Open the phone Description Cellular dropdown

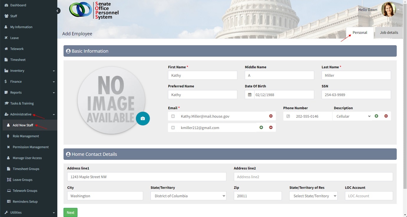[352, 116]
